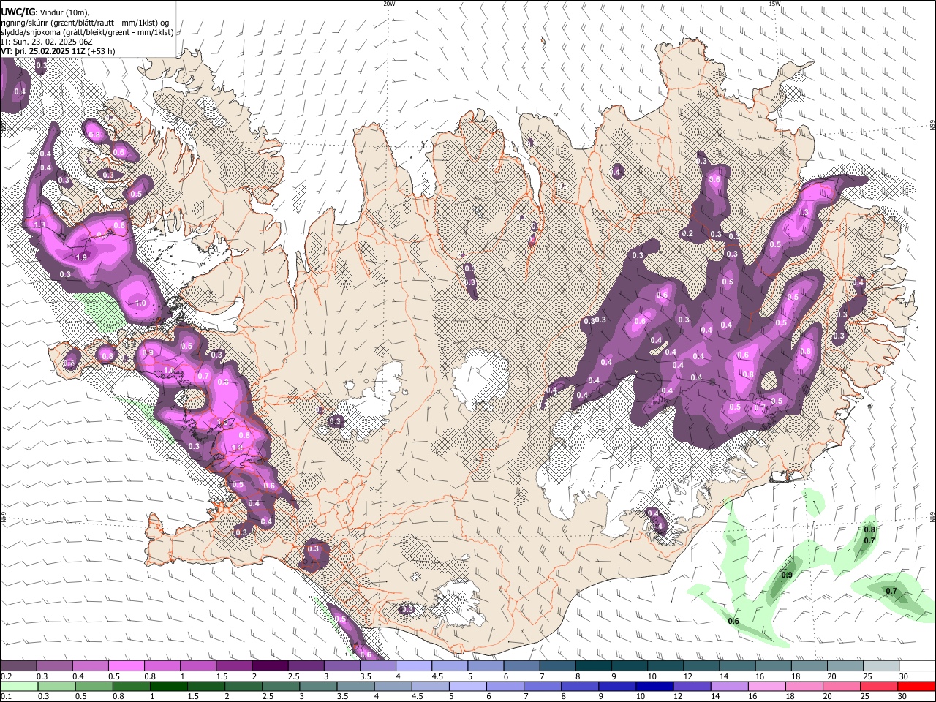Select the lightest green lower swatch starting at 0.1
The image size is (936, 702).
coord(18,687)
